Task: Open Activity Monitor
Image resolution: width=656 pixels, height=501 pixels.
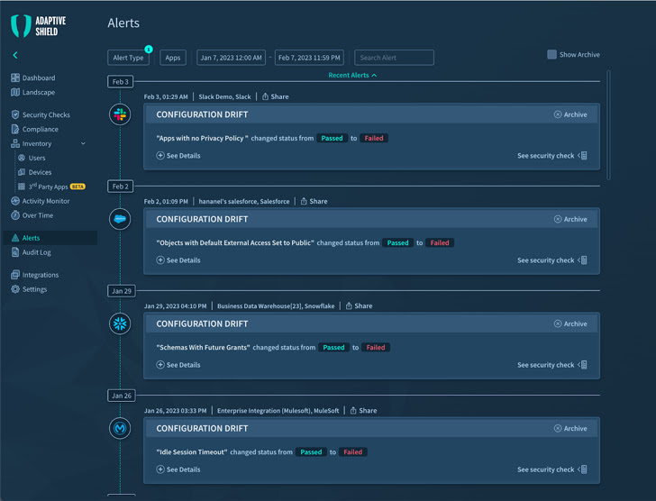Action: [41, 201]
